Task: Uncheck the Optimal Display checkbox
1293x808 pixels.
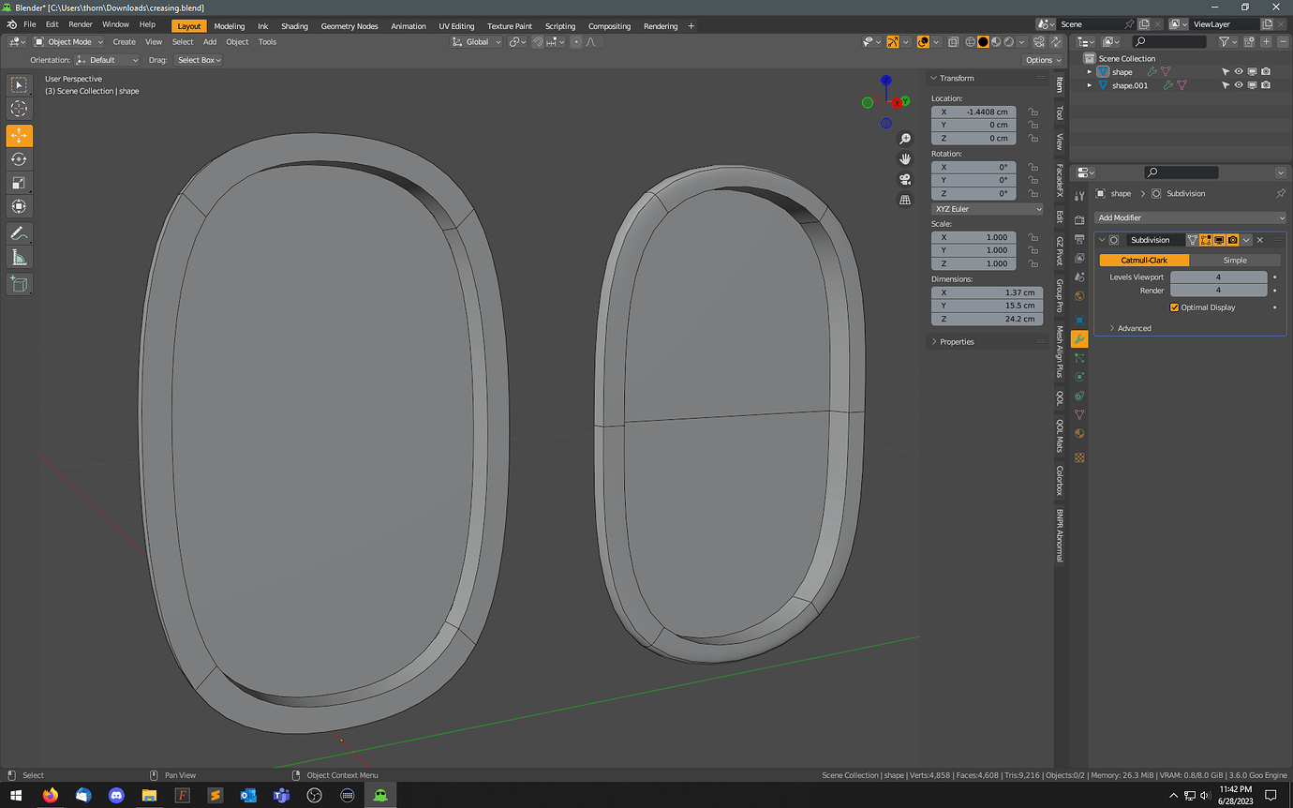Action: [x=1175, y=307]
